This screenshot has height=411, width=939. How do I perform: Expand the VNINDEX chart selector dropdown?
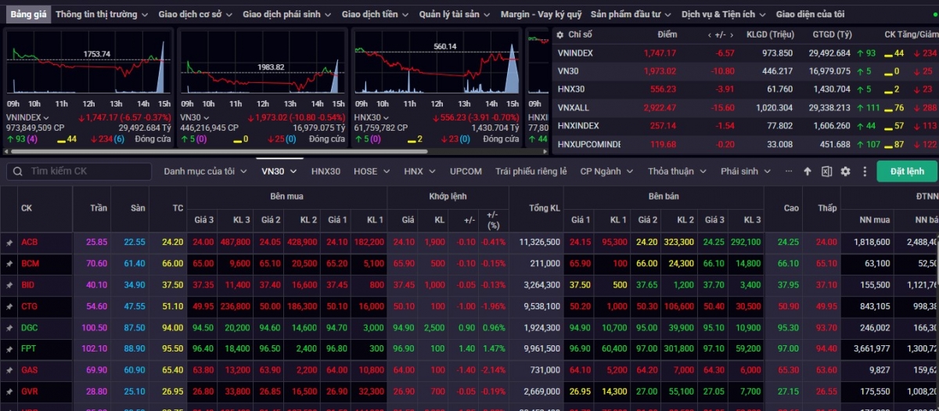[45, 117]
